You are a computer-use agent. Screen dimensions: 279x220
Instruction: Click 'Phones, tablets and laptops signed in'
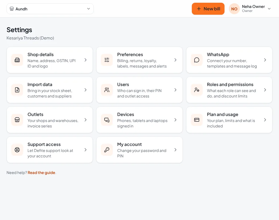pyautogui.click(x=142, y=123)
